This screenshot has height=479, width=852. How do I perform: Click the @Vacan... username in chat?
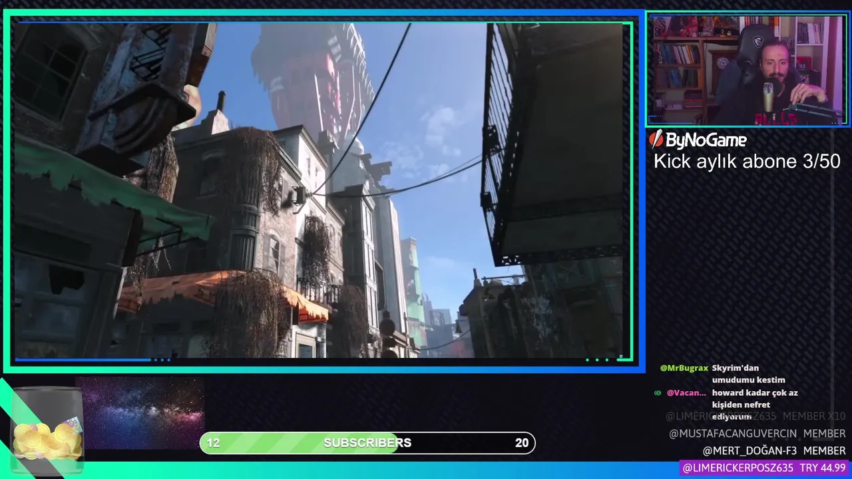pyautogui.click(x=686, y=393)
